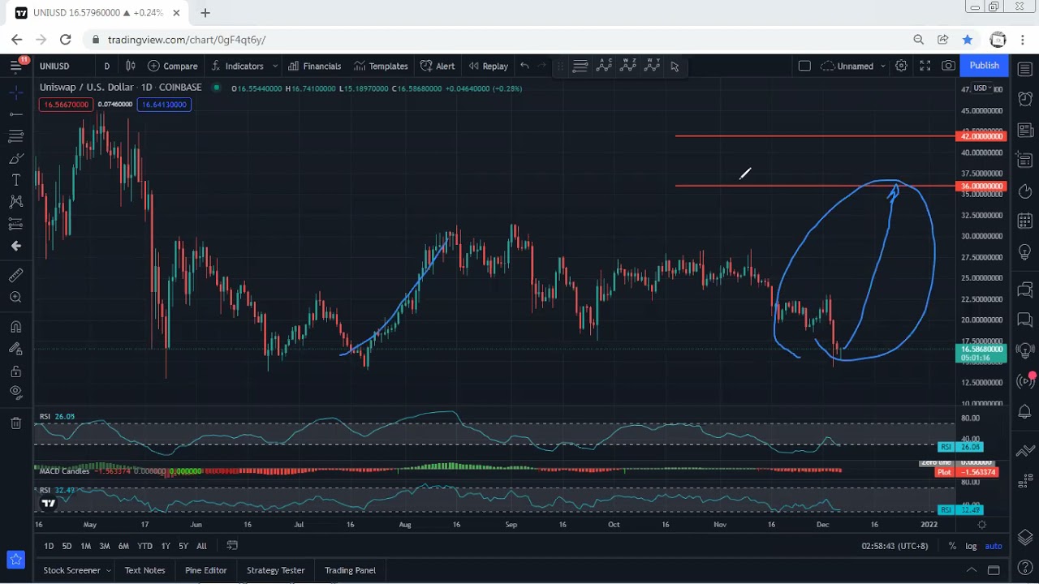Toggle hide all drawings eye icon

coord(15,393)
